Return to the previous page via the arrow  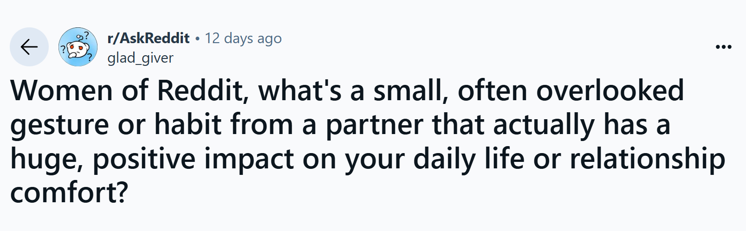tap(29, 47)
